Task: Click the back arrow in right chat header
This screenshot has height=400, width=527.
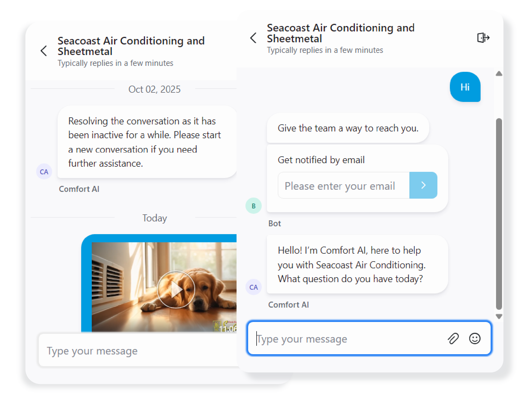Action: [x=253, y=38]
